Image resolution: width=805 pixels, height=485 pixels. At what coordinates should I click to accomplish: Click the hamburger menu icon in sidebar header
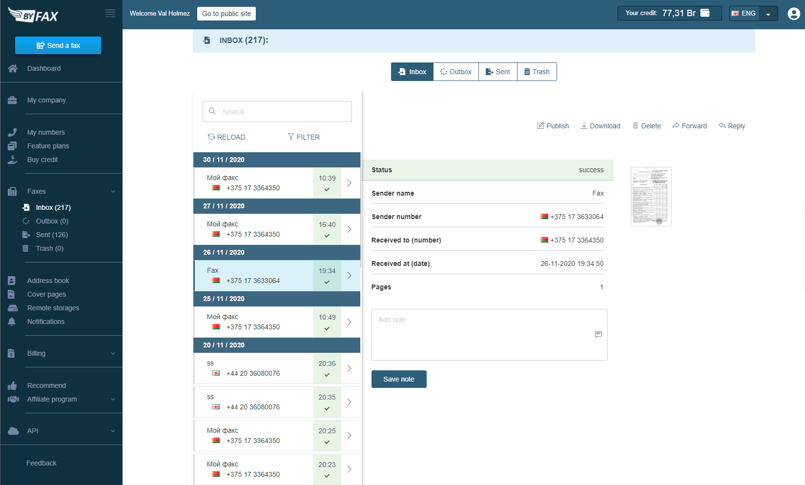point(110,13)
